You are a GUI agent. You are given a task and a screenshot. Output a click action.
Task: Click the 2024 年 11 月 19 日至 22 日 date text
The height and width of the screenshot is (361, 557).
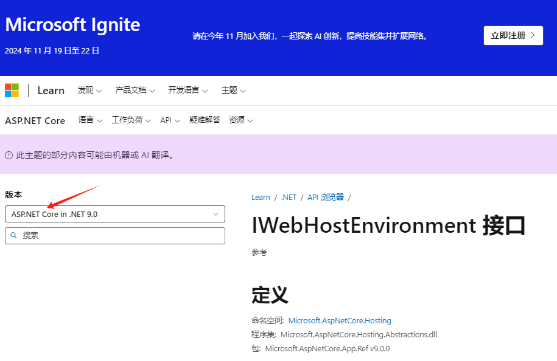[52, 50]
